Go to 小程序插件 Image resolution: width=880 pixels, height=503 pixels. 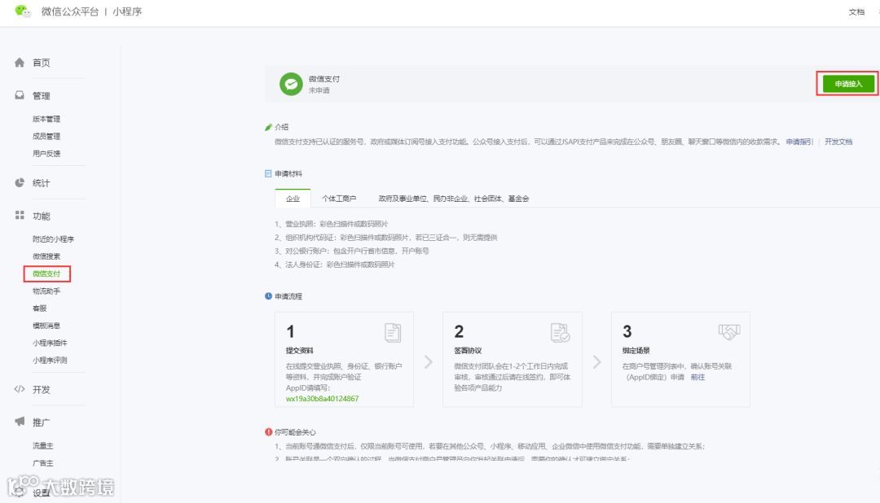click(50, 343)
